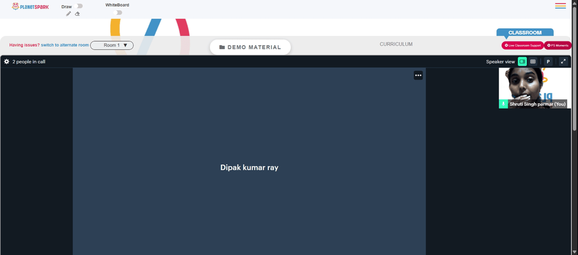Click the 2 people in call text
Image resolution: width=578 pixels, height=255 pixels.
(x=29, y=62)
